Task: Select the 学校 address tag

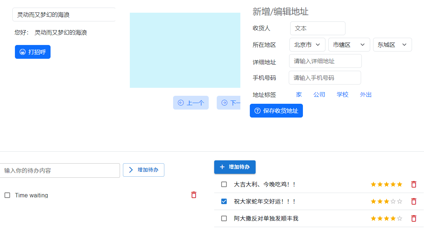Action: pos(343,94)
